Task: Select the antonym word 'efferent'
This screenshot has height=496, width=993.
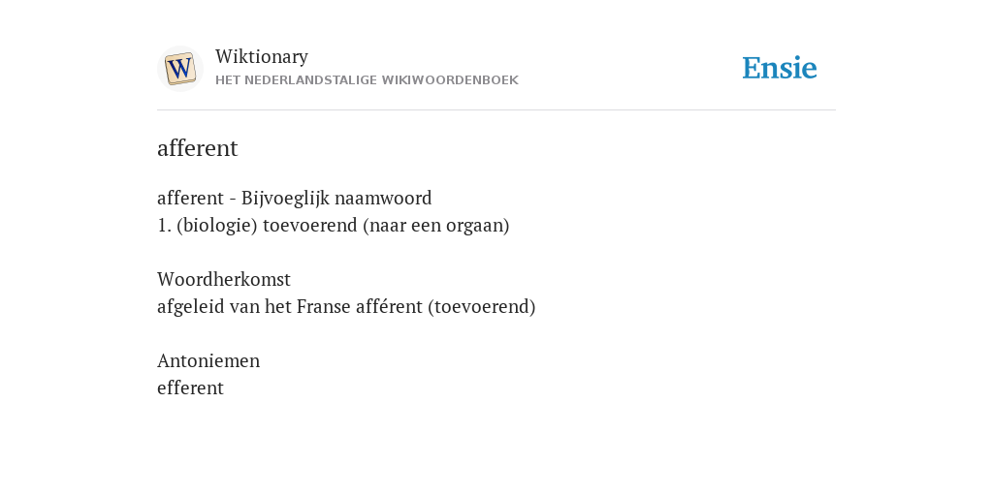Action: click(x=190, y=387)
